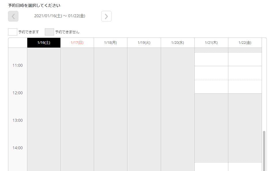Book the 11:00 slot on 1/22(金)
Viewport: 268px width, 171px height.
click(245, 73)
